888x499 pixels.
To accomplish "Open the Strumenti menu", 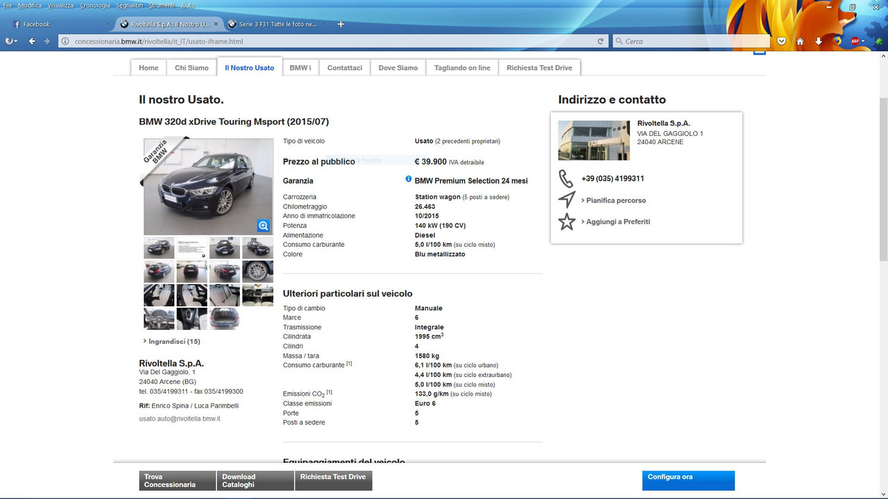I will click(162, 5).
